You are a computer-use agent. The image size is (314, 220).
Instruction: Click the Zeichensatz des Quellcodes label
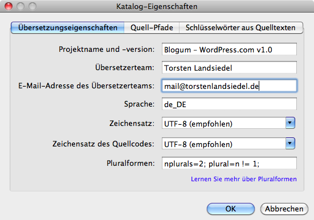103,144
